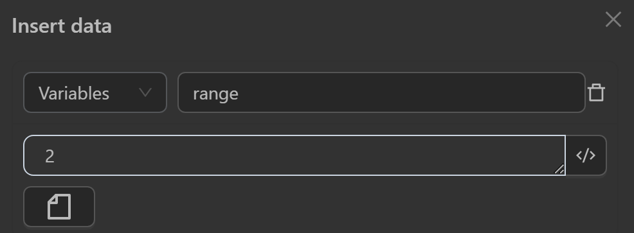Select the file icon below value field

(x=59, y=207)
